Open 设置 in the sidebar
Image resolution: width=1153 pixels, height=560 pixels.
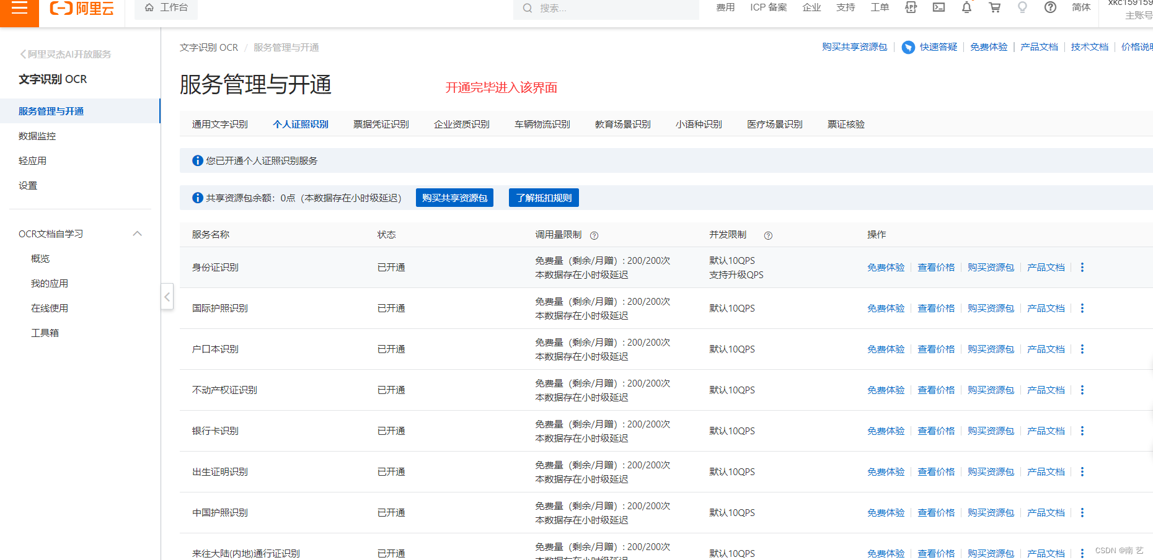coord(28,185)
